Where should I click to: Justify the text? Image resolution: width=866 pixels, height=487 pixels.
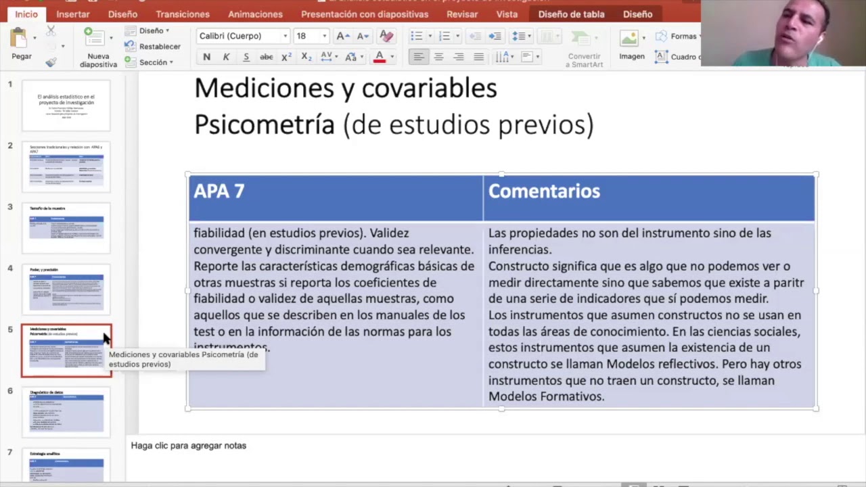pyautogui.click(x=478, y=57)
